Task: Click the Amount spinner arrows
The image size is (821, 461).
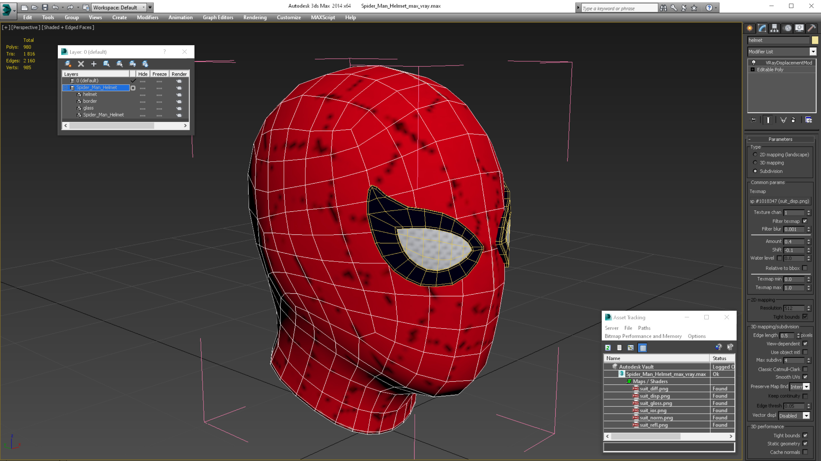Action: [808, 242]
